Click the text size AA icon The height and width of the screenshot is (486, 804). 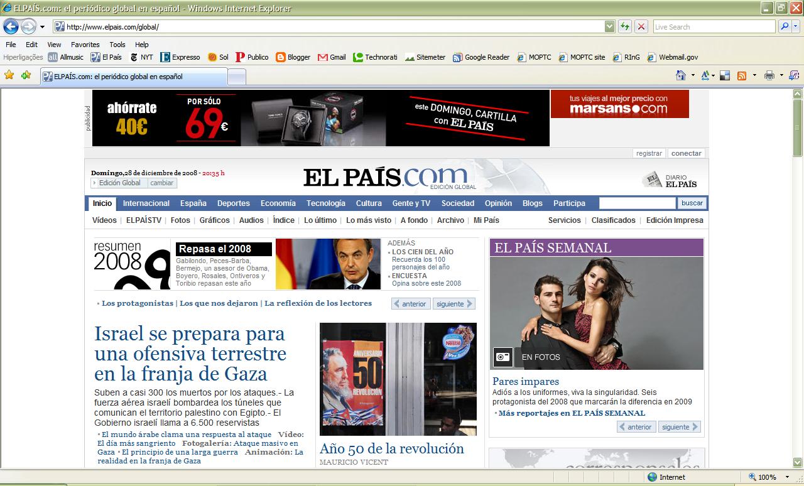coord(705,75)
